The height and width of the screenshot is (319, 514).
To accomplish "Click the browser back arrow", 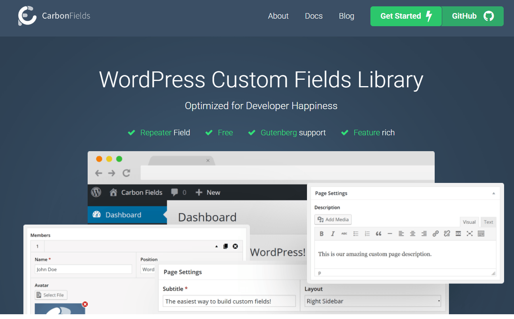I will [x=99, y=173].
